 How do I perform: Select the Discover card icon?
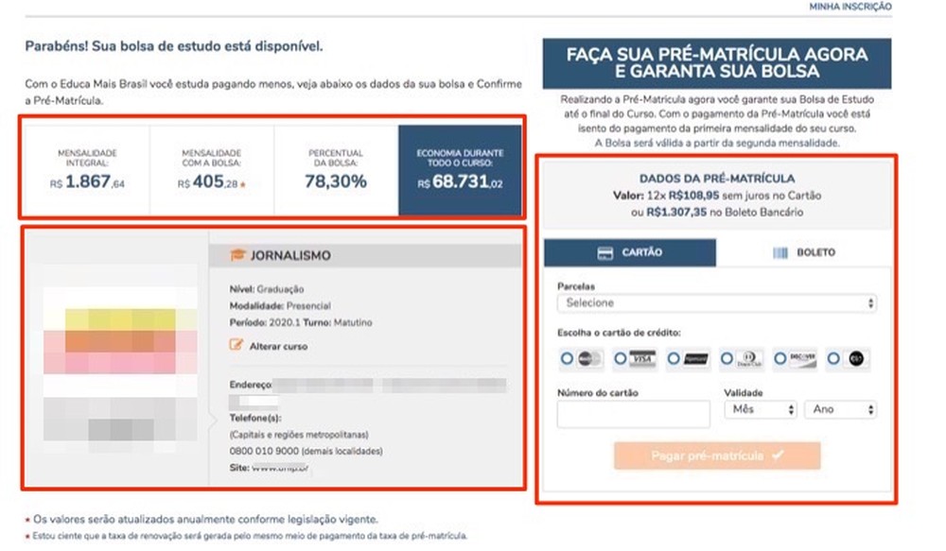pos(802,357)
